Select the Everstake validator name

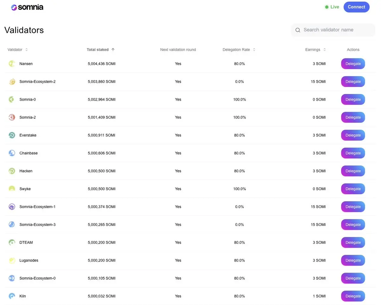point(28,135)
